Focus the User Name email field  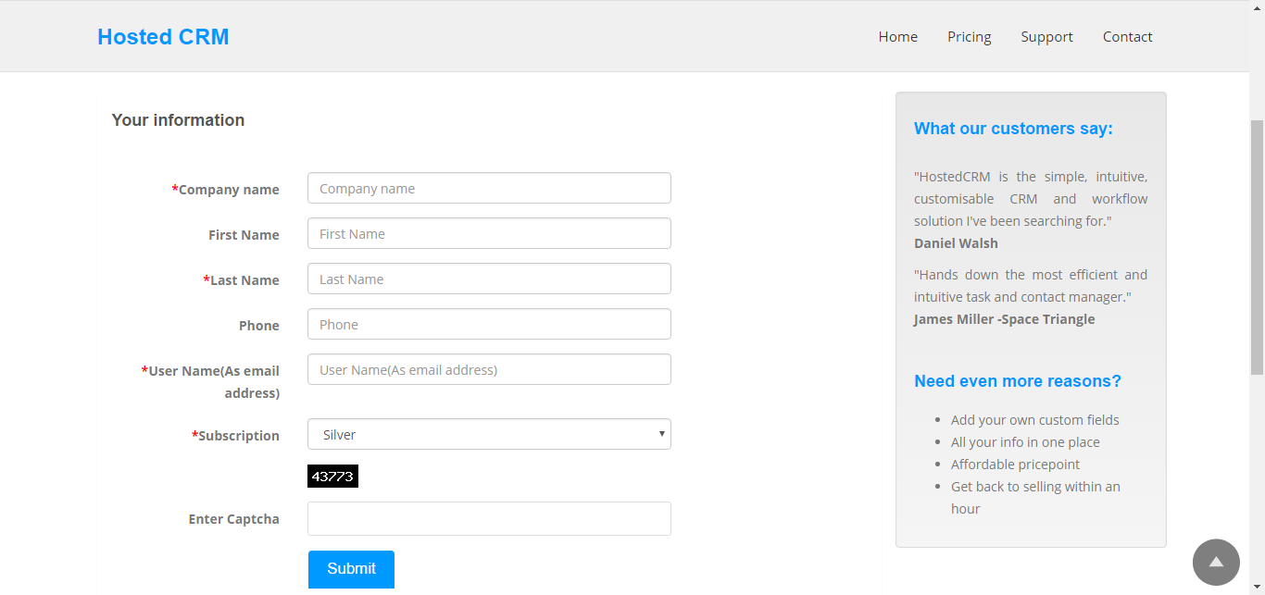click(x=489, y=369)
